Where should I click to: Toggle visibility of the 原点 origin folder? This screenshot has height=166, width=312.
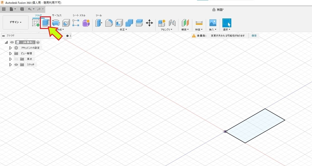[16, 59]
